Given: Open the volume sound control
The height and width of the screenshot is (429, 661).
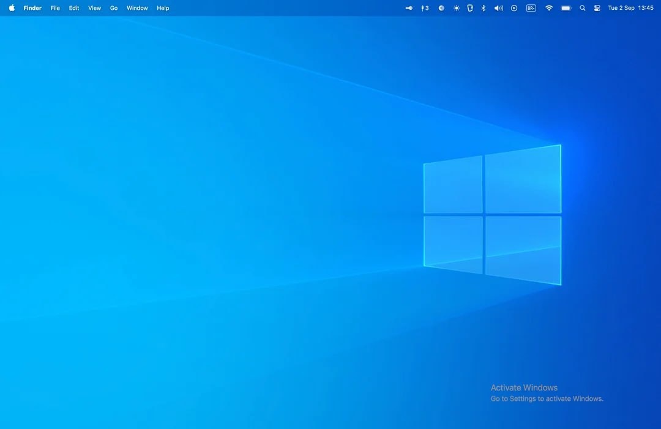Looking at the screenshot, I should (x=499, y=8).
